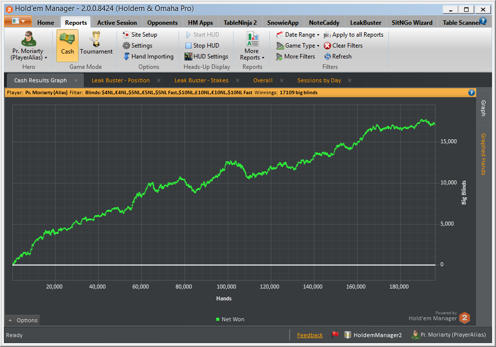This screenshot has width=496, height=347.
Task: Select the vertical Graphed Hands side tab
Action: (x=483, y=154)
